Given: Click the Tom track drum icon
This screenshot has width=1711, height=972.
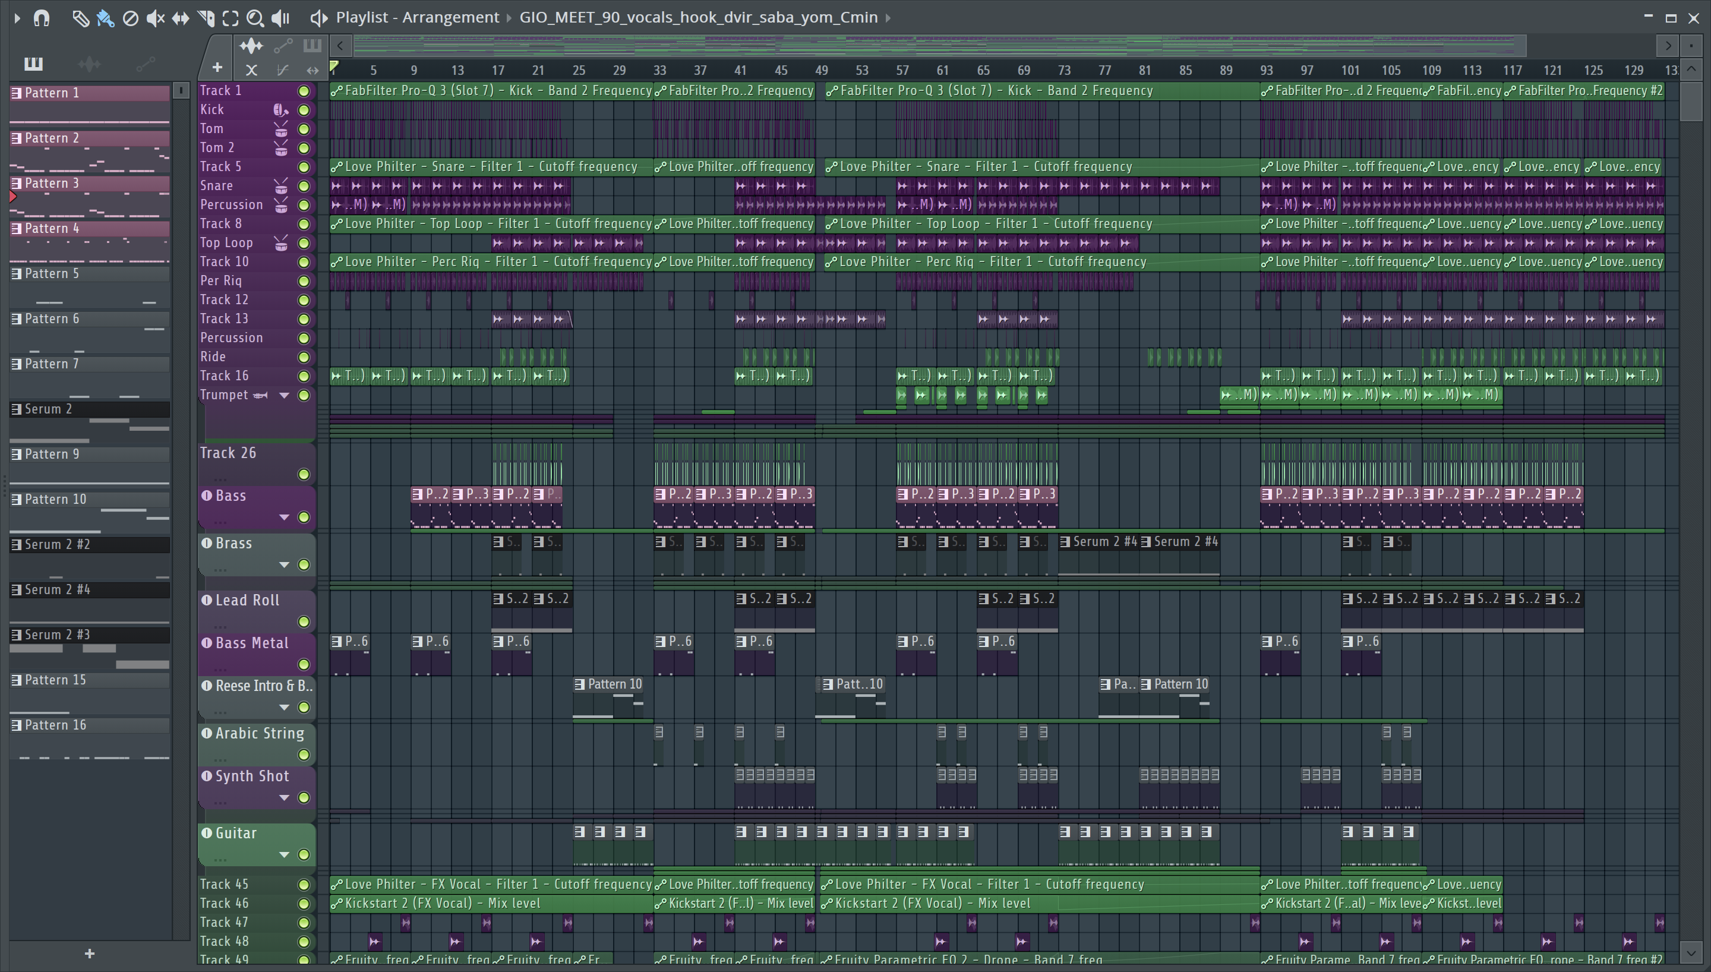Looking at the screenshot, I should 281,129.
